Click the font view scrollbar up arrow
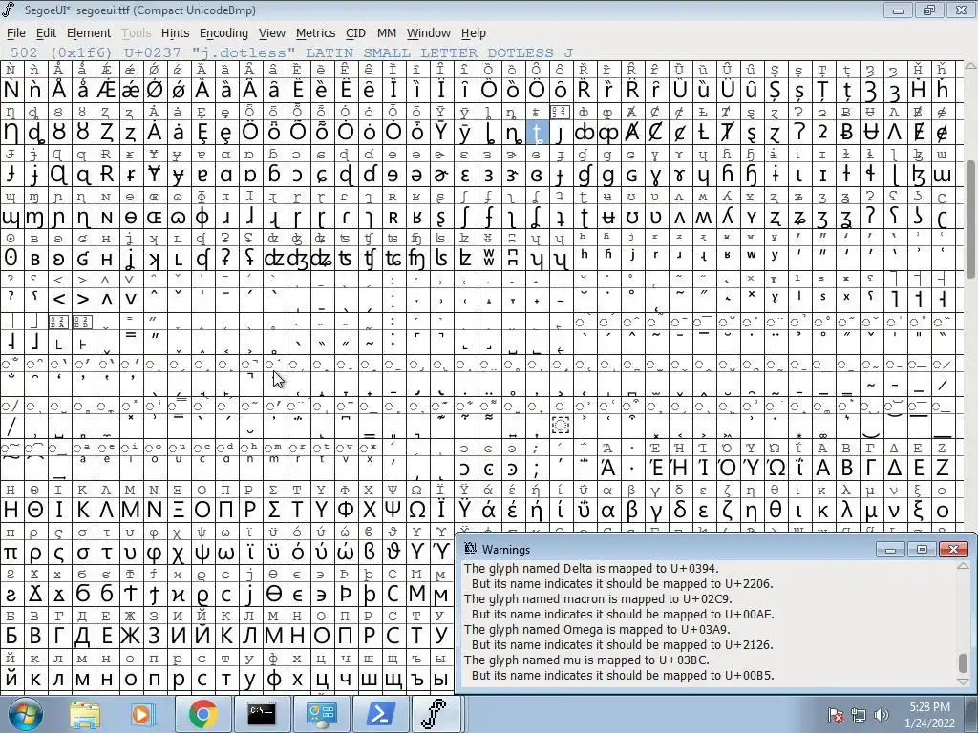Viewport: 978px width, 733px height. (971, 66)
